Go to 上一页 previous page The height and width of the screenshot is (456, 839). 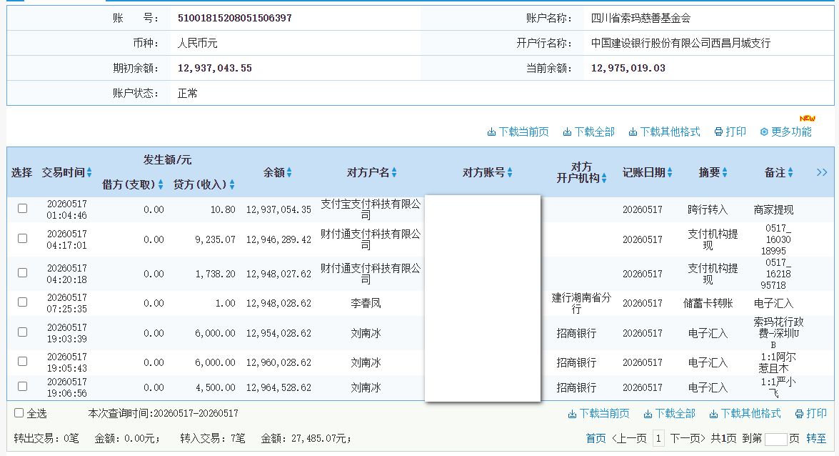pos(629,438)
